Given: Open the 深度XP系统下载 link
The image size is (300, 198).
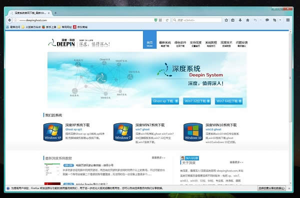Looking at the screenshot, I should pos(77,125).
